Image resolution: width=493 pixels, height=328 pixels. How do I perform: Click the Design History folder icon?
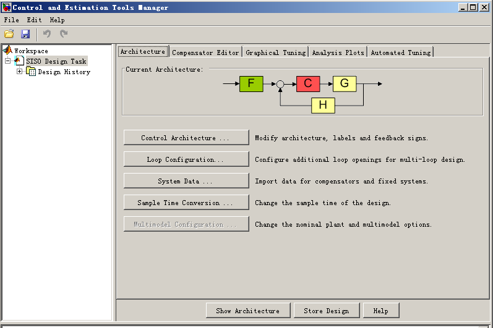click(31, 72)
